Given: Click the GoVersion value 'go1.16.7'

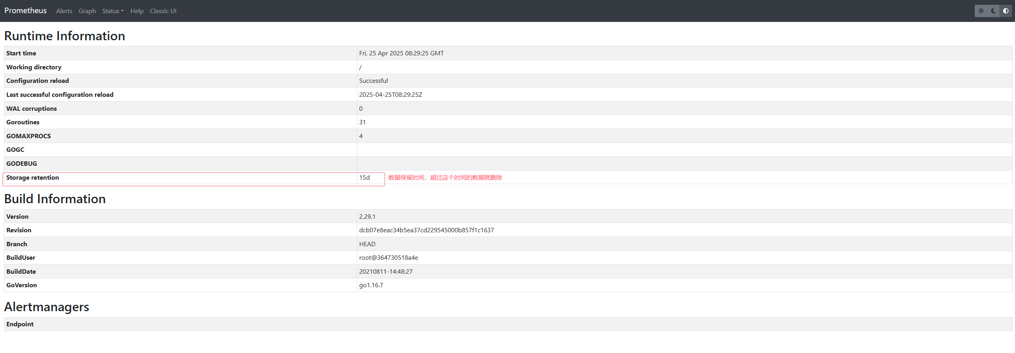Looking at the screenshot, I should click(x=371, y=285).
